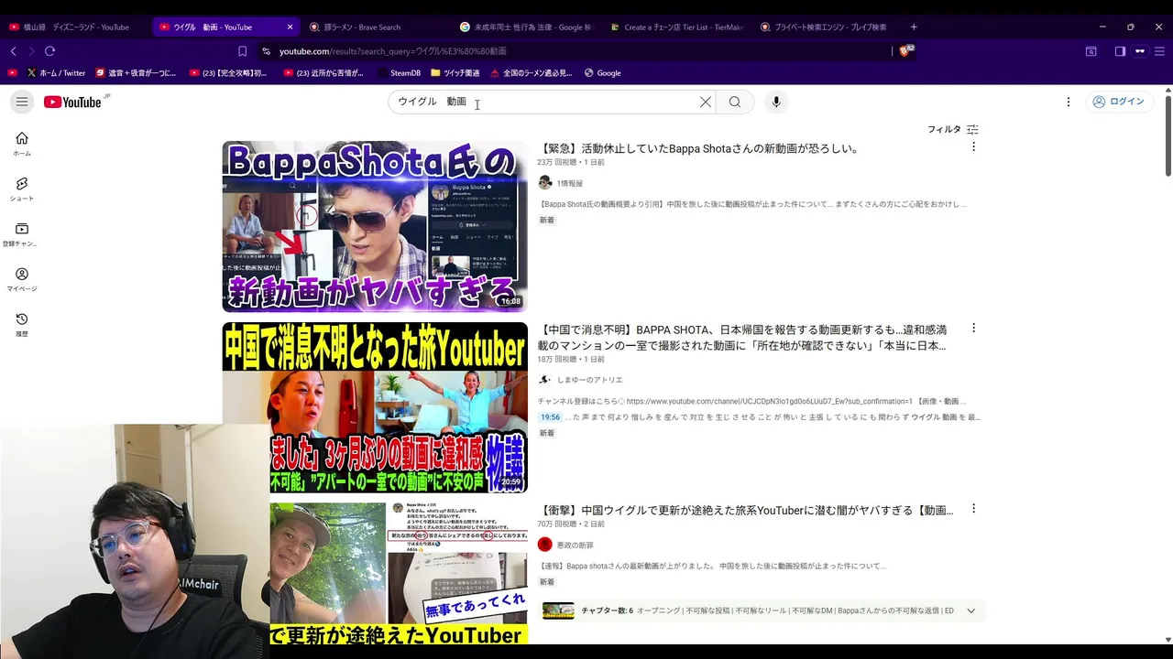Bookmark this page in address bar
This screenshot has height=659, width=1173.
point(242,51)
